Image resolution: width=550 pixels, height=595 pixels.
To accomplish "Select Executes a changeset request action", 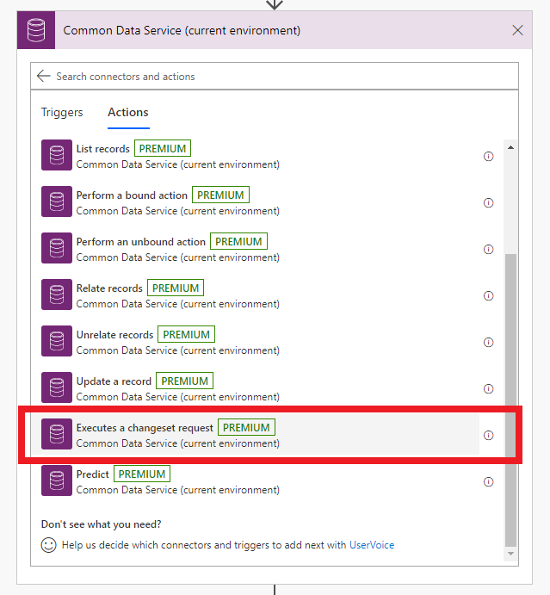I will (x=256, y=434).
